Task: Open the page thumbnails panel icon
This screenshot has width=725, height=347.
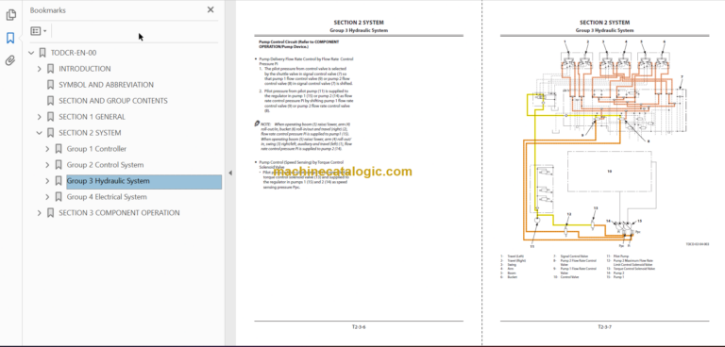Action: 10,15
